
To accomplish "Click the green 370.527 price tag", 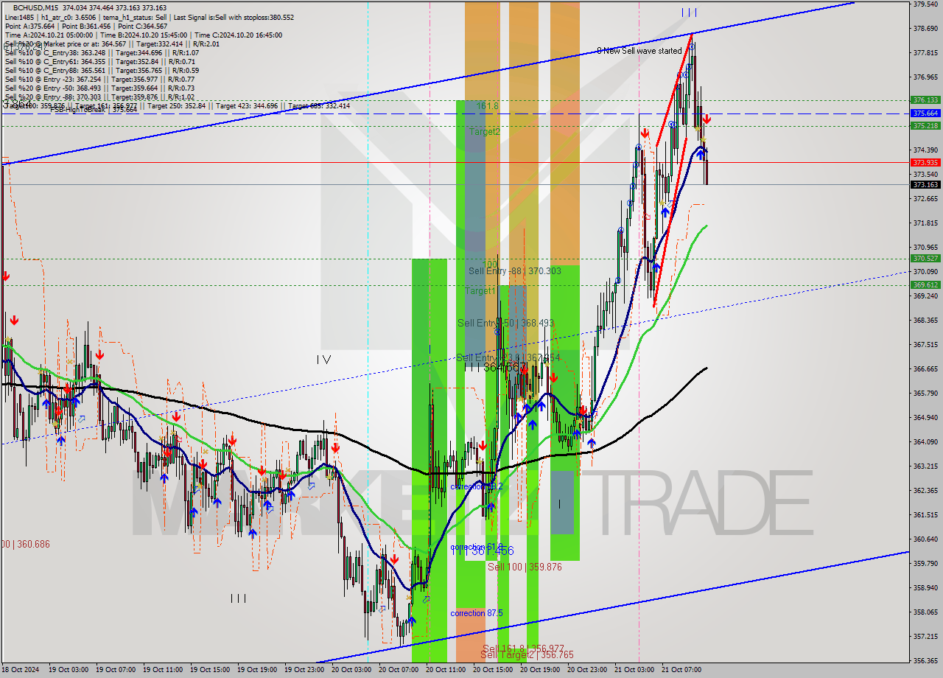I will coord(925,259).
